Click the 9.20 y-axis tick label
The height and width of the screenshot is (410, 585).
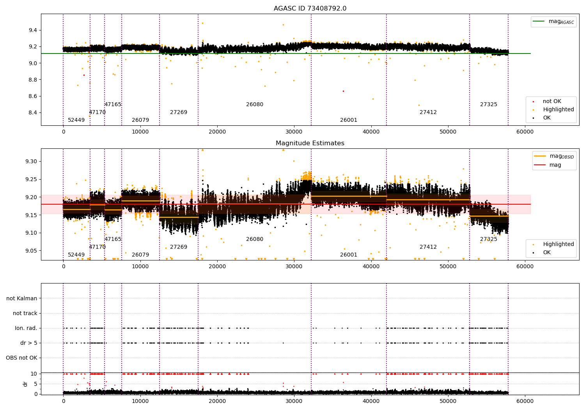[31, 198]
